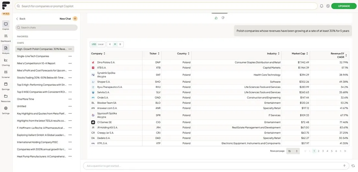Image resolution: width=358 pixels, height=172 pixels.
Task: Click Bloober Team SA company name
Action: click(106, 103)
